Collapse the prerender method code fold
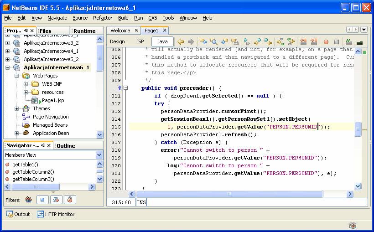 [x=126, y=88]
